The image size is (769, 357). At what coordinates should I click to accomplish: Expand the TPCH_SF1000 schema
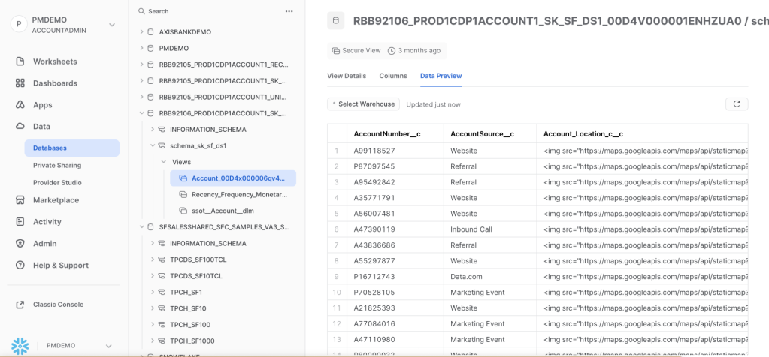(153, 340)
